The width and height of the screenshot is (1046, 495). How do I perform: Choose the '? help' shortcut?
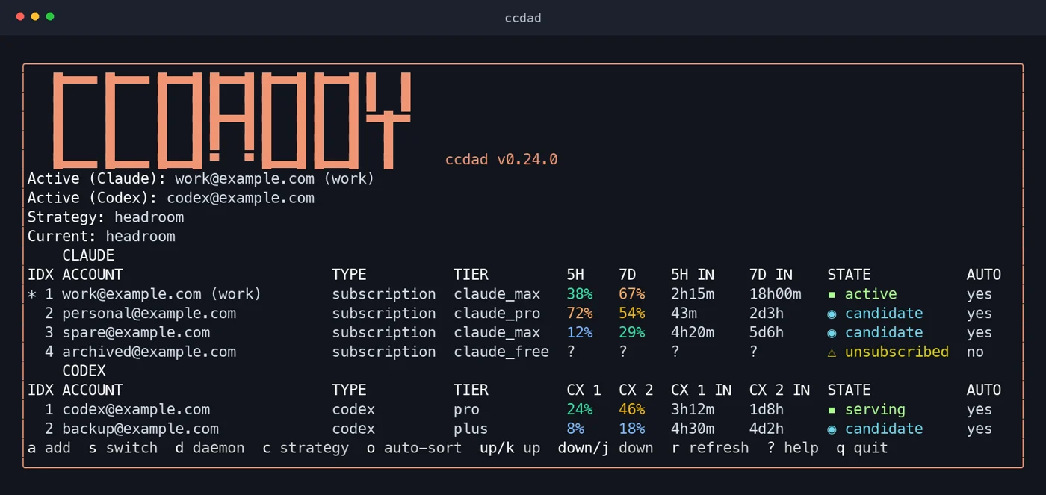pyautogui.click(x=793, y=448)
